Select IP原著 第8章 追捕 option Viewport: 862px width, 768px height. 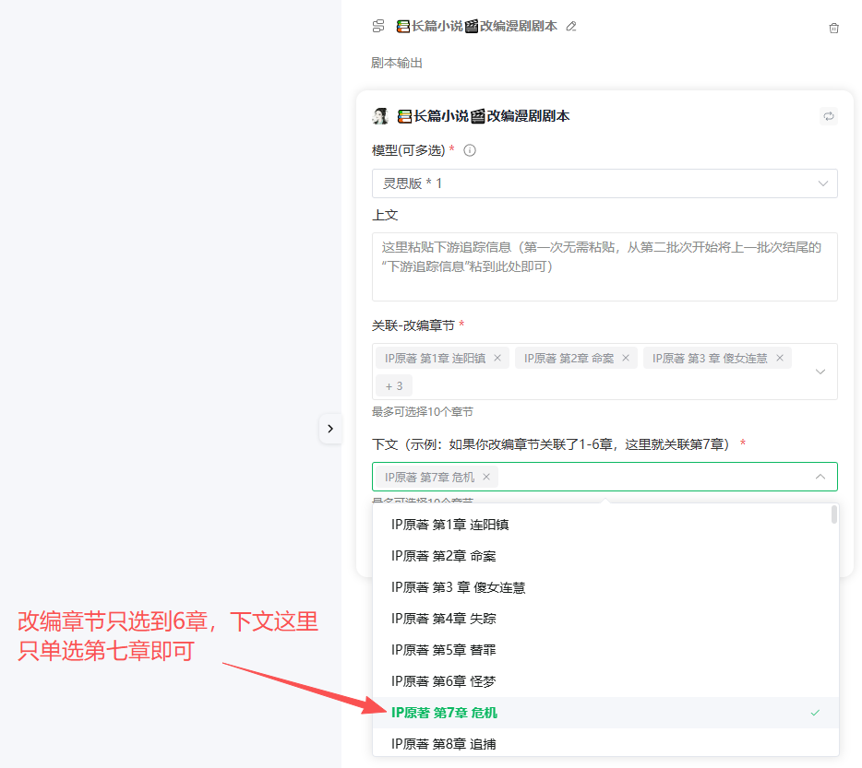605,743
